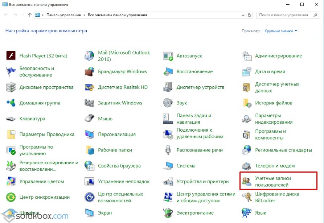Image resolution: width=324 pixels, height=223 pixels.
Task: Click the Электропитание battery icon
Action: [168, 212]
